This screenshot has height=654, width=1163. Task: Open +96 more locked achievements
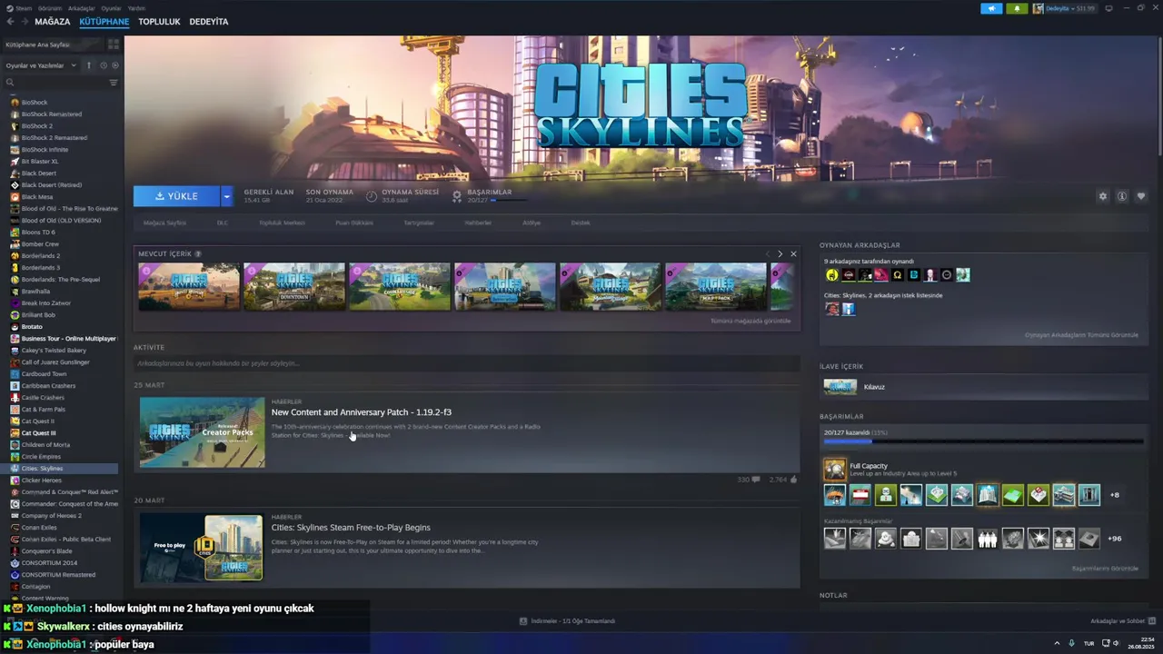(1115, 539)
